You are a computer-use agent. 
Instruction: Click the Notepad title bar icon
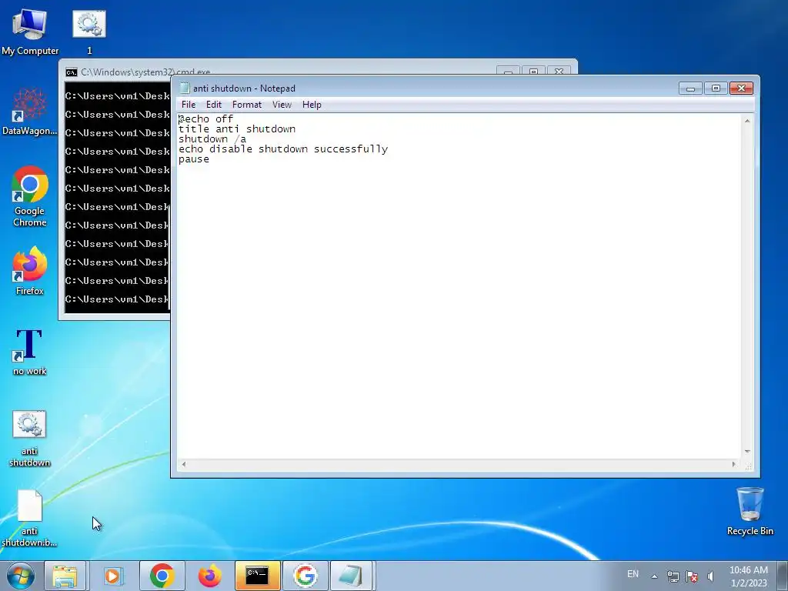pos(185,88)
